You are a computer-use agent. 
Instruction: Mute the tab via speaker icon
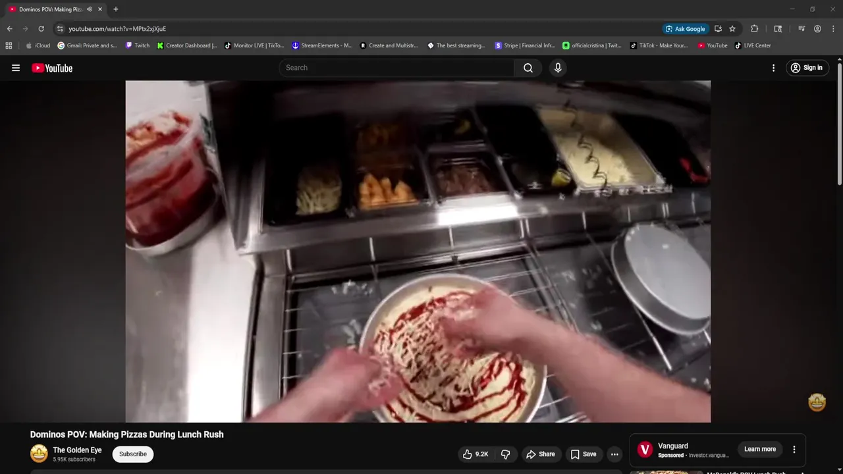90,9
